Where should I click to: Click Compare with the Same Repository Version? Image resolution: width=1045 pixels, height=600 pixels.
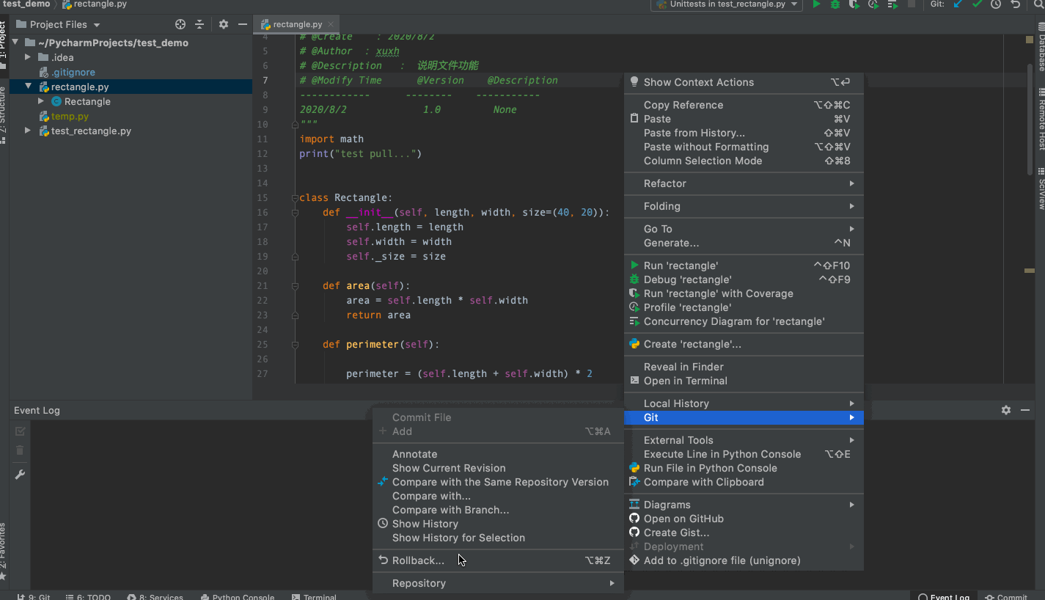(498, 482)
